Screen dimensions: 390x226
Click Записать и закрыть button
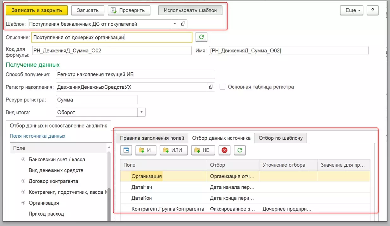tap(37, 10)
